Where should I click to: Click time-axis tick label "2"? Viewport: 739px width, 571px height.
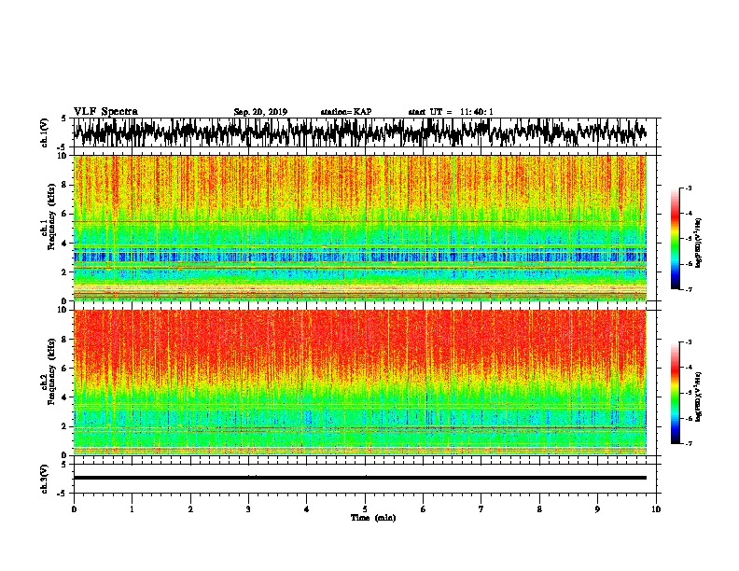tap(190, 509)
